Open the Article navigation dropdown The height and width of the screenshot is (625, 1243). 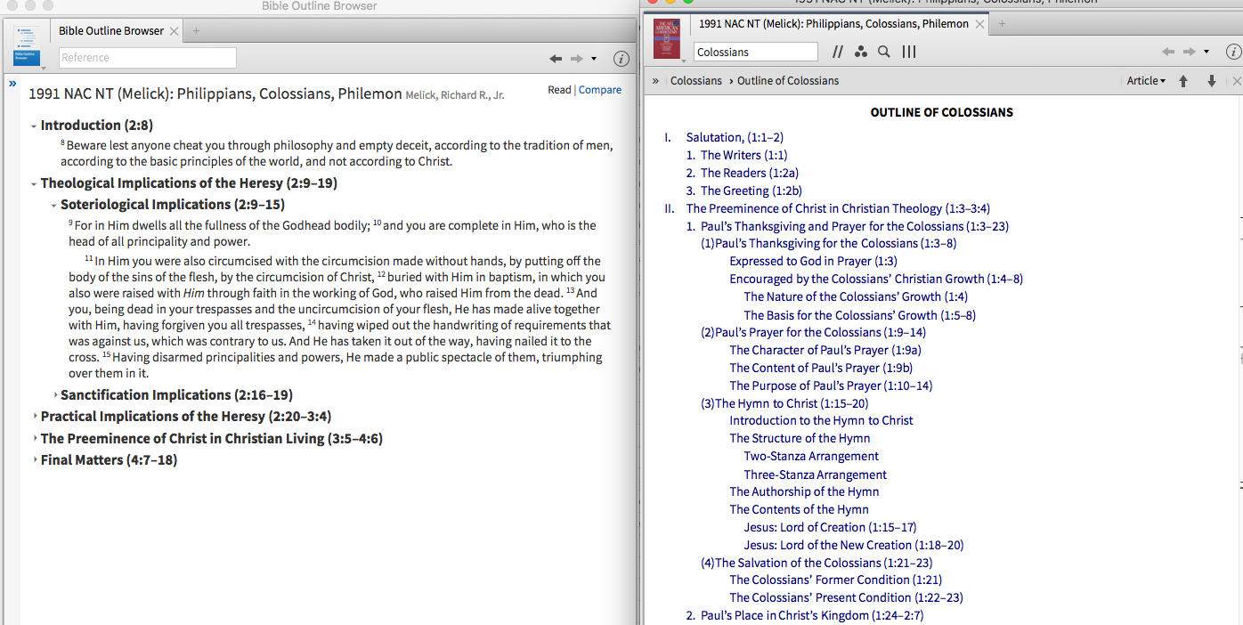pyautogui.click(x=1146, y=81)
